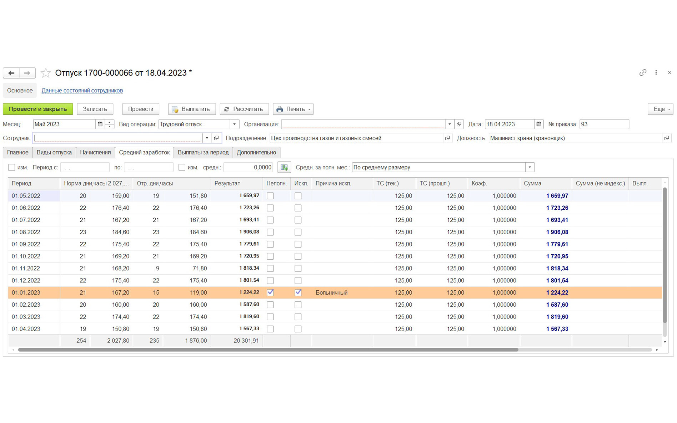Add document to favorites with star

(x=46, y=73)
